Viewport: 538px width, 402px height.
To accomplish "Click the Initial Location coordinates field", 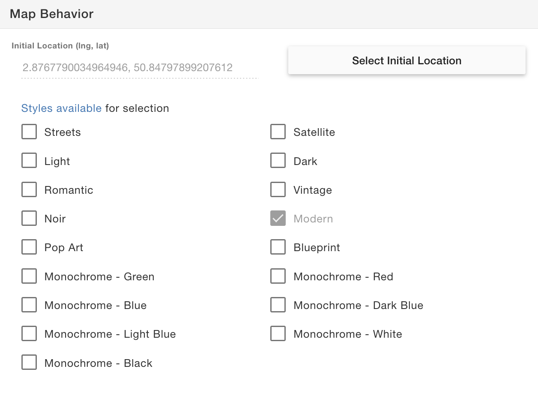I will (x=140, y=68).
